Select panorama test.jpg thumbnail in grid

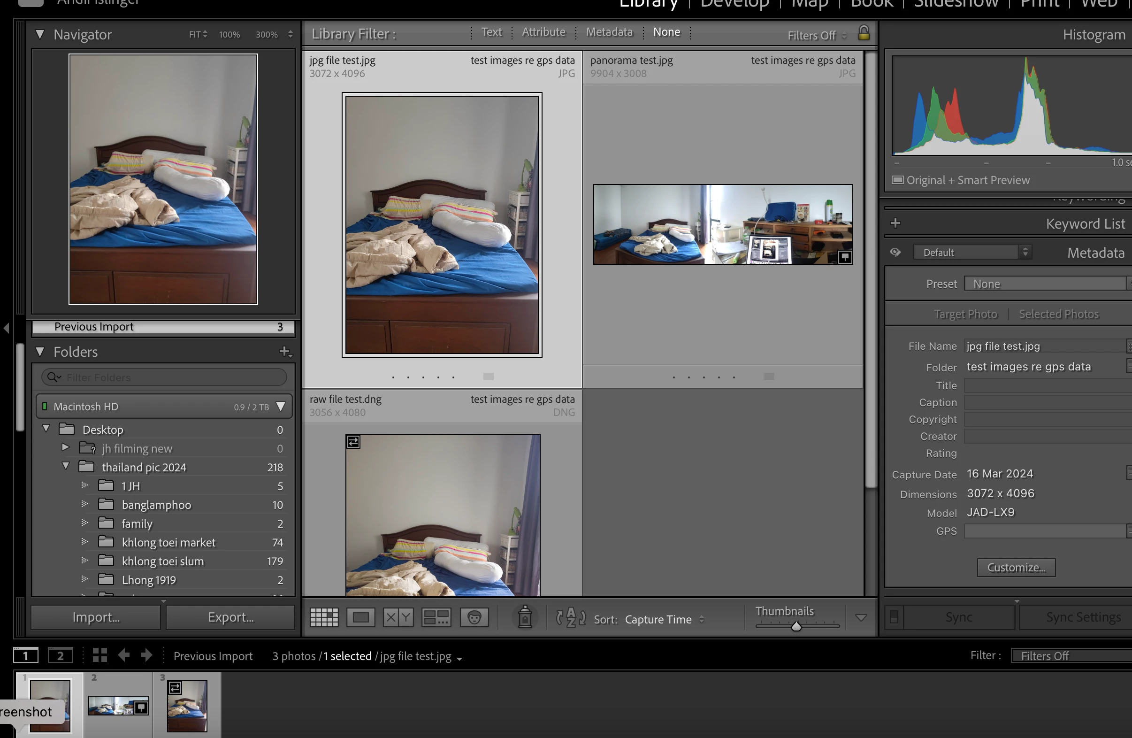[722, 224]
